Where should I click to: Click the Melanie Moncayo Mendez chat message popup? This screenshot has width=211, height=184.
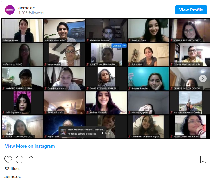(x=82, y=132)
